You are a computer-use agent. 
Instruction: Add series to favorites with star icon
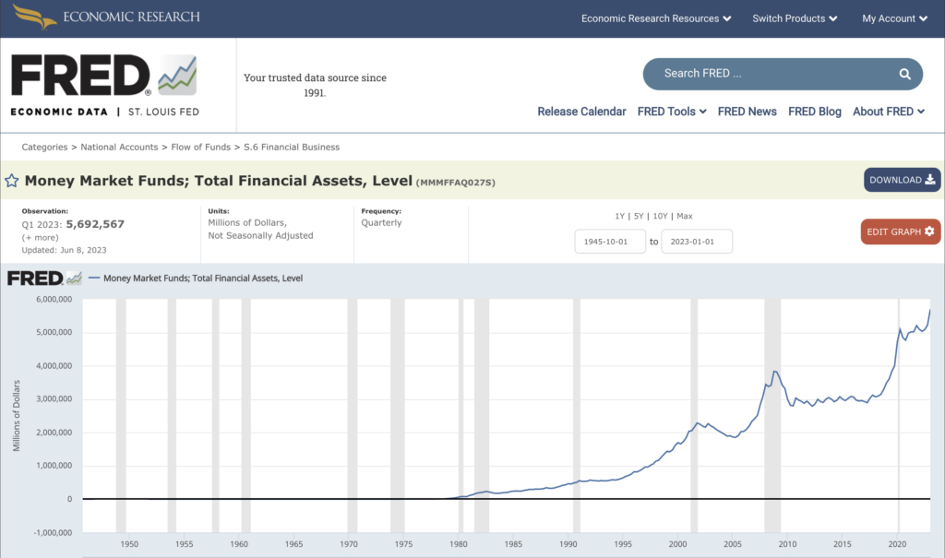11,181
